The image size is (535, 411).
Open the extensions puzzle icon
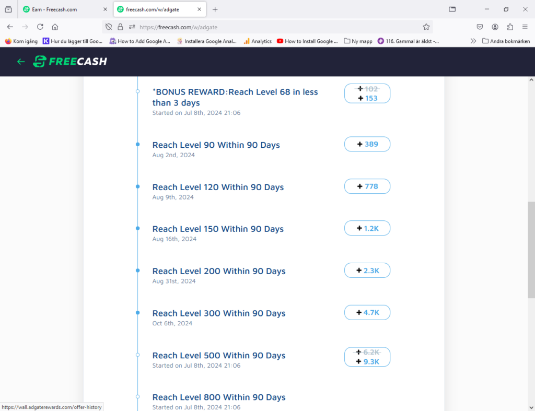click(x=510, y=27)
